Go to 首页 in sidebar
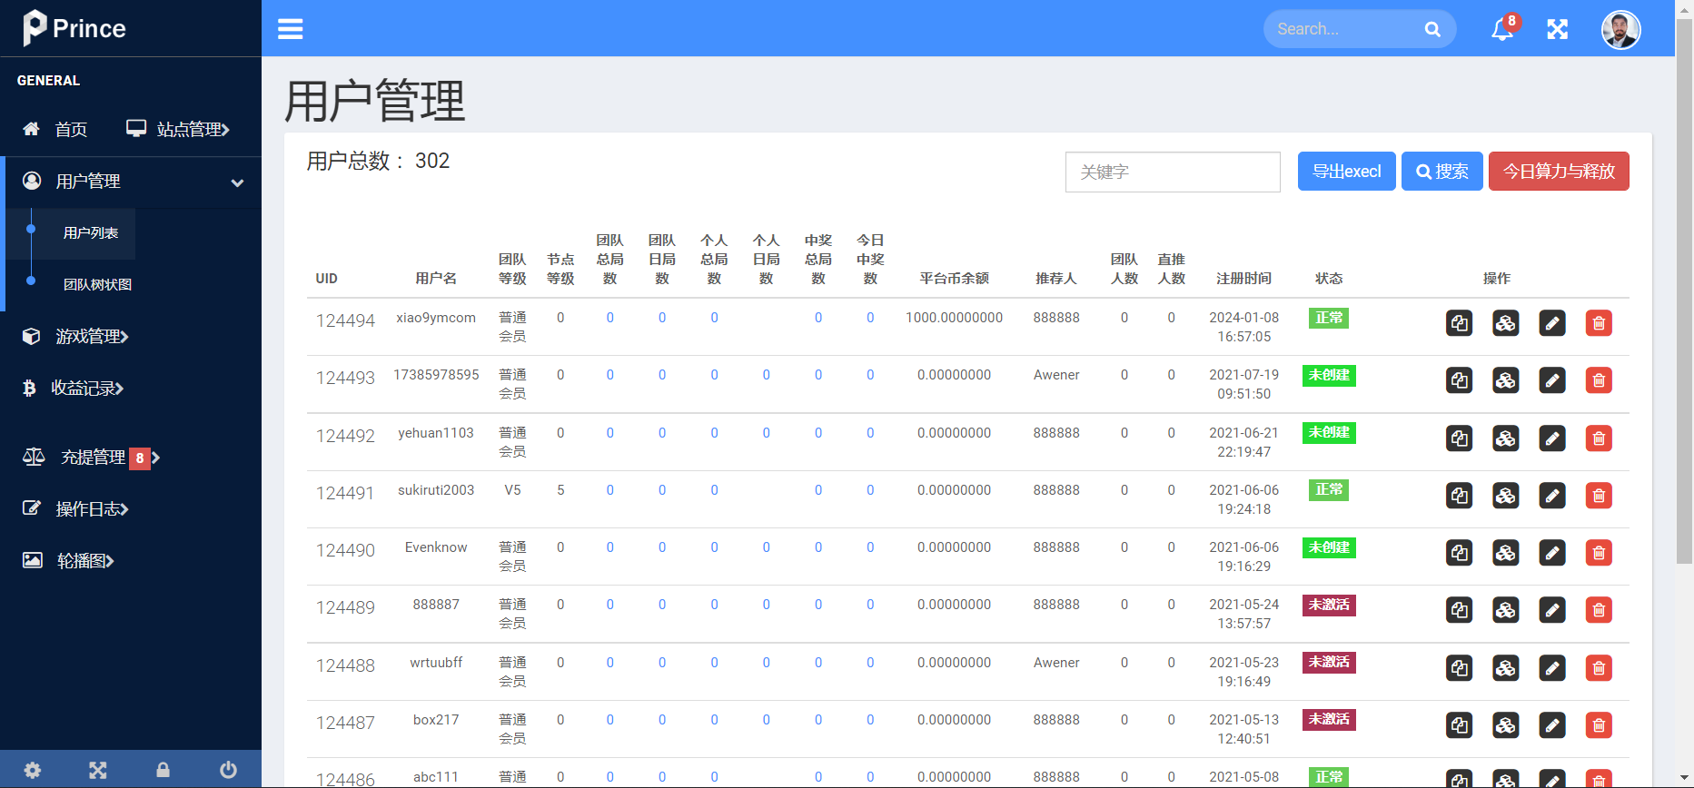Image resolution: width=1694 pixels, height=788 pixels. tap(55, 129)
